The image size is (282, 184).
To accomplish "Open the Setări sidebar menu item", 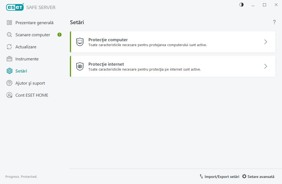I will pyautogui.click(x=21, y=71).
